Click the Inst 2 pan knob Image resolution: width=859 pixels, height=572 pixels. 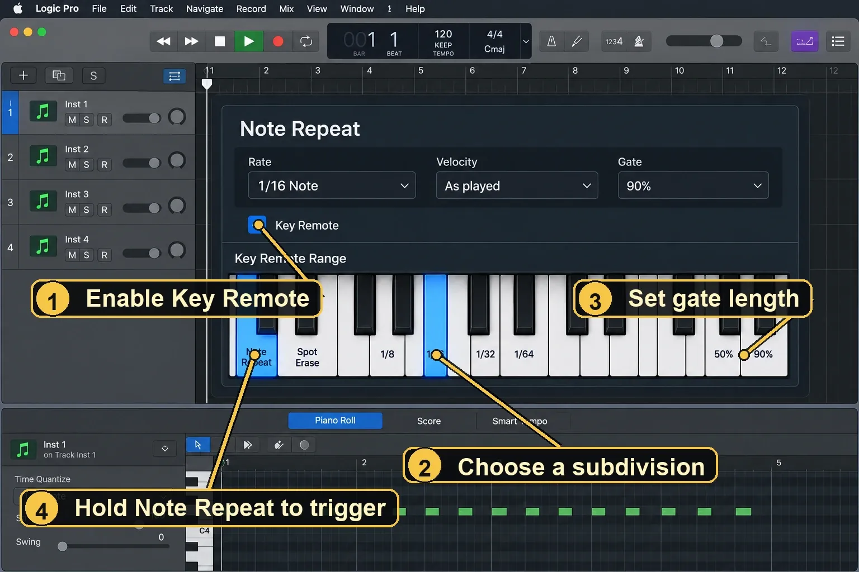pos(177,161)
